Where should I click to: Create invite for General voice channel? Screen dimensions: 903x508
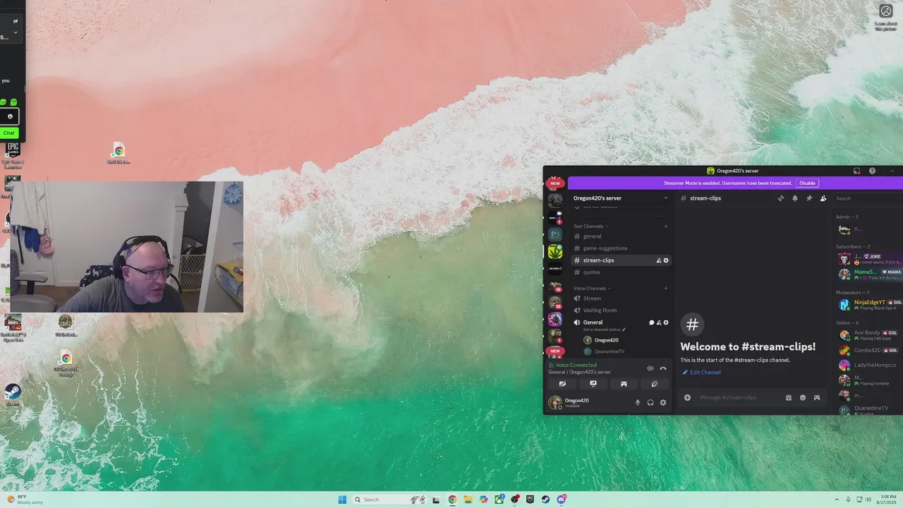[x=659, y=322]
